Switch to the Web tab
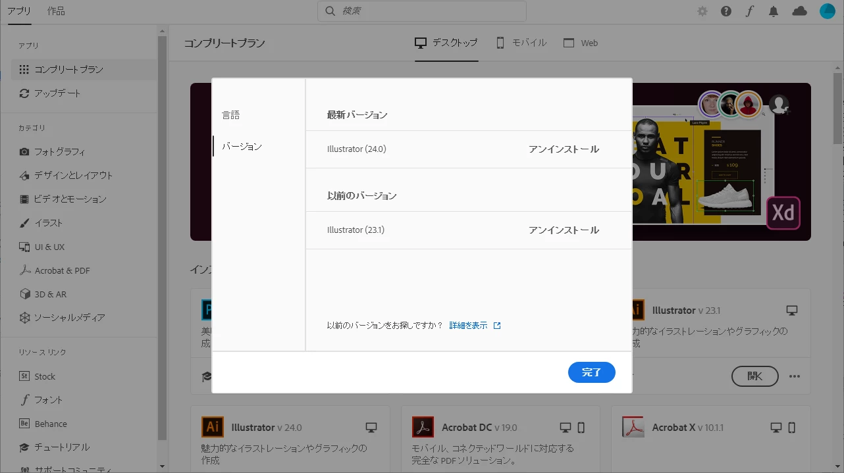Viewport: 844px width, 473px height. (581, 43)
